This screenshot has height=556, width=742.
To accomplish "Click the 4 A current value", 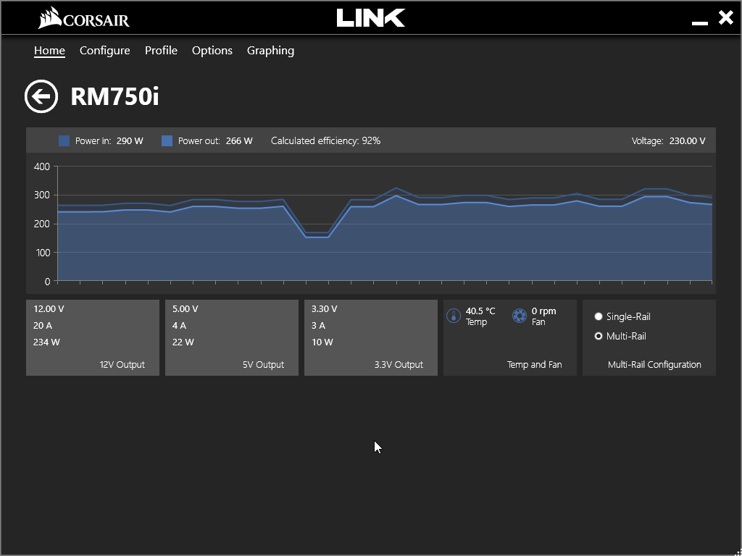I will pos(180,325).
